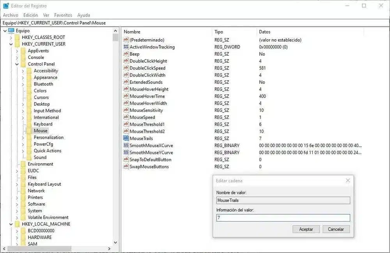This screenshot has height=253, width=390.
Task: Click the Keyboard folder icon in tree
Action: pos(29,124)
